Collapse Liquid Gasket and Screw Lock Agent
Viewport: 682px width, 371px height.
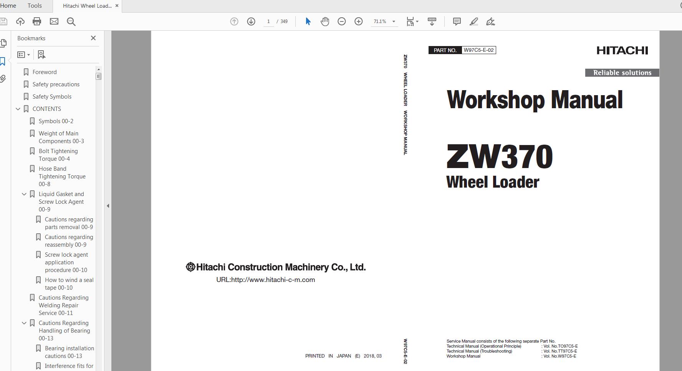coord(24,194)
